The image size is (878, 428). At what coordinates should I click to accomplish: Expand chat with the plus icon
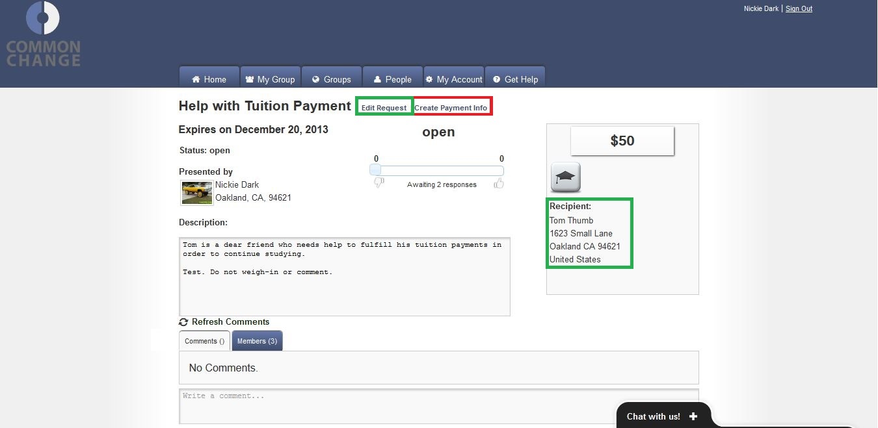click(693, 416)
